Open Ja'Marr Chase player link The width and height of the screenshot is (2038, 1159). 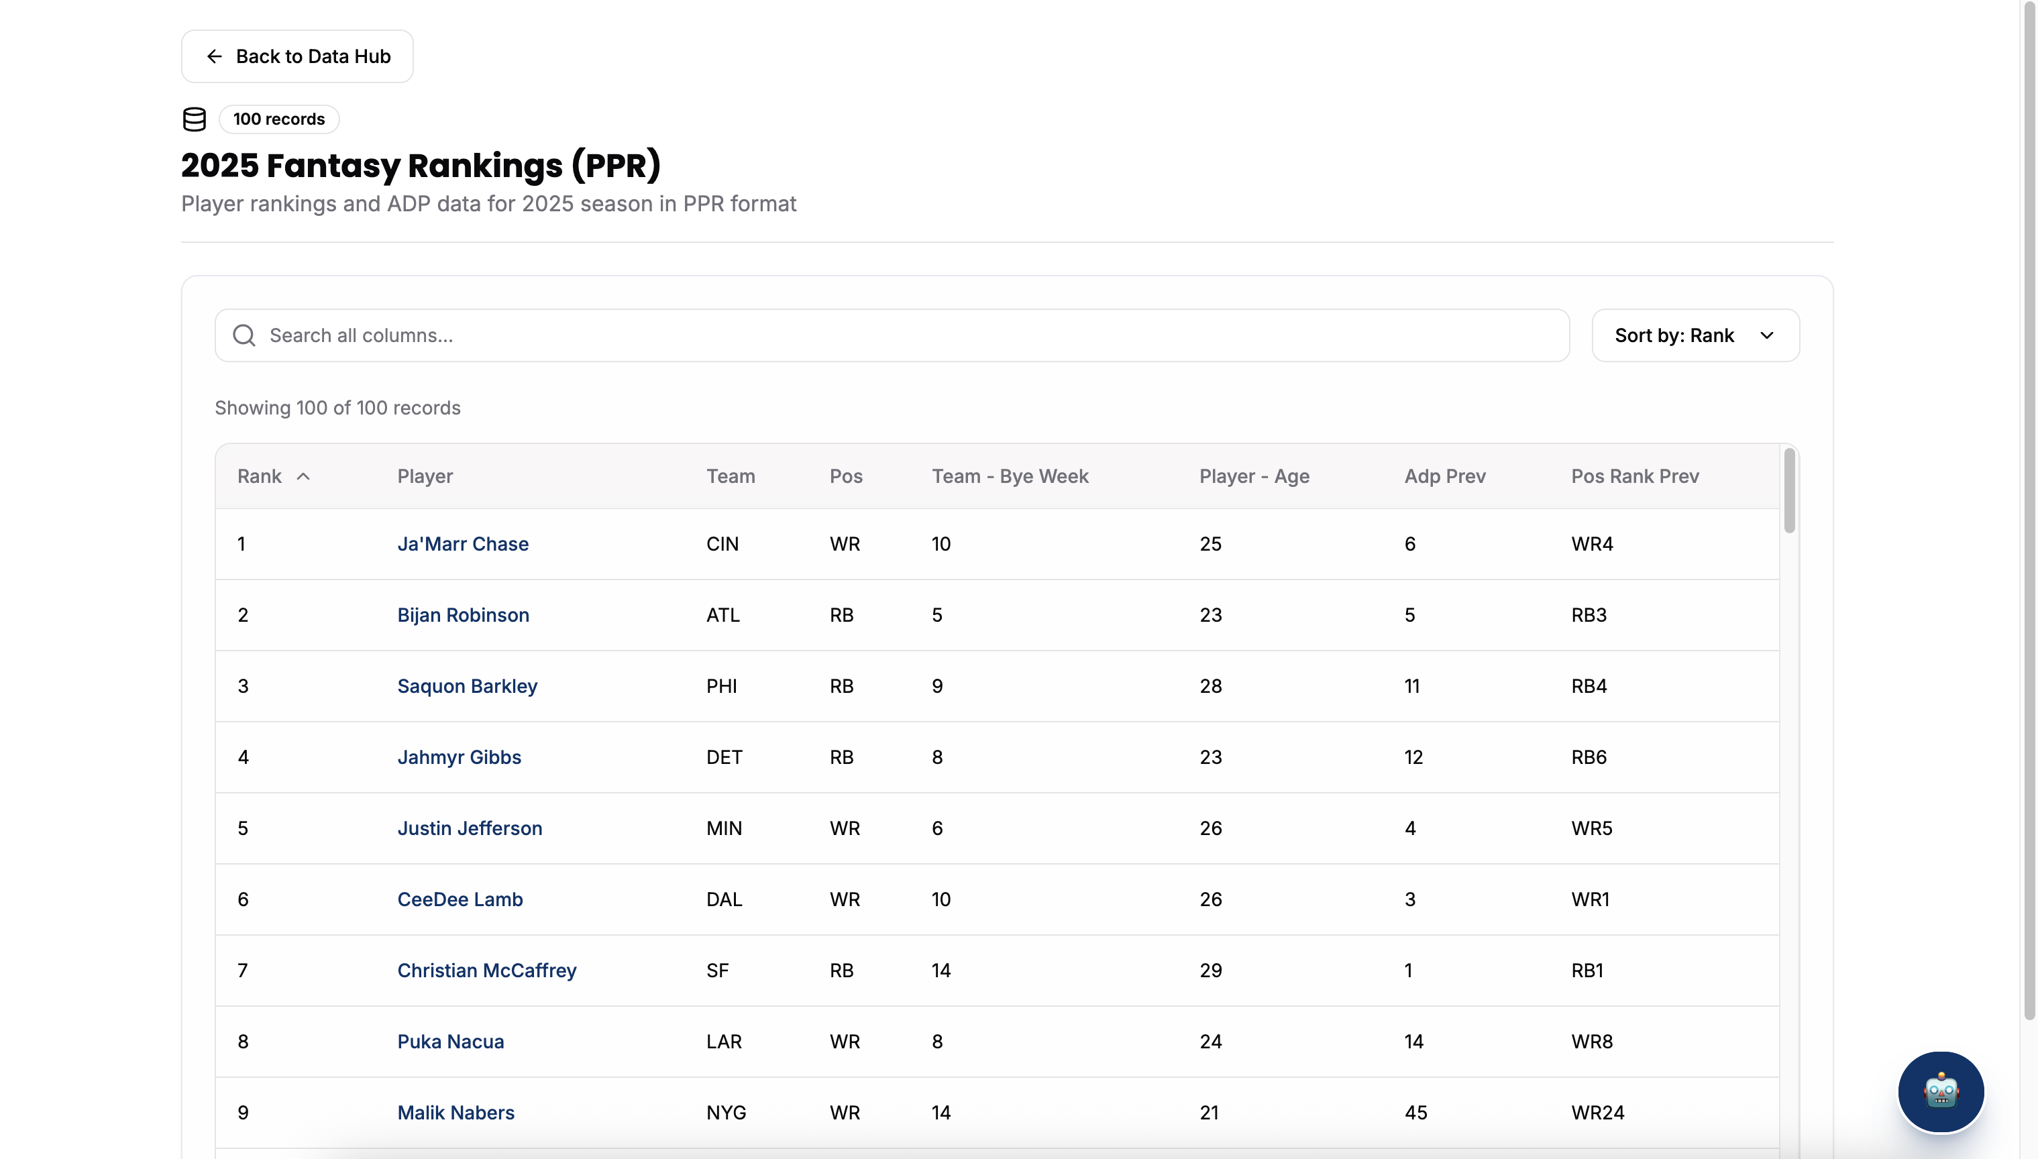point(464,544)
